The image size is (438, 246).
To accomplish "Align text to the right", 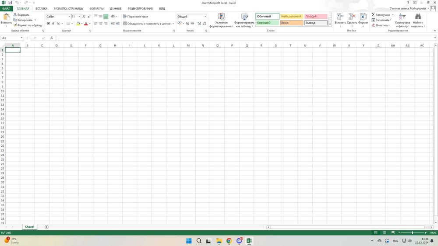I will click(106, 24).
